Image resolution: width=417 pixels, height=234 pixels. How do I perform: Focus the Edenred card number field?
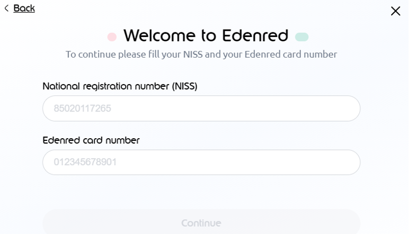[x=201, y=163]
